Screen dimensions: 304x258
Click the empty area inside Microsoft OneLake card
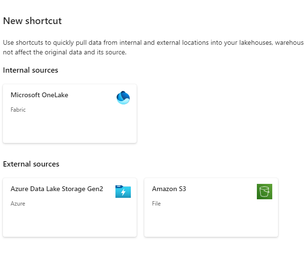click(70, 128)
